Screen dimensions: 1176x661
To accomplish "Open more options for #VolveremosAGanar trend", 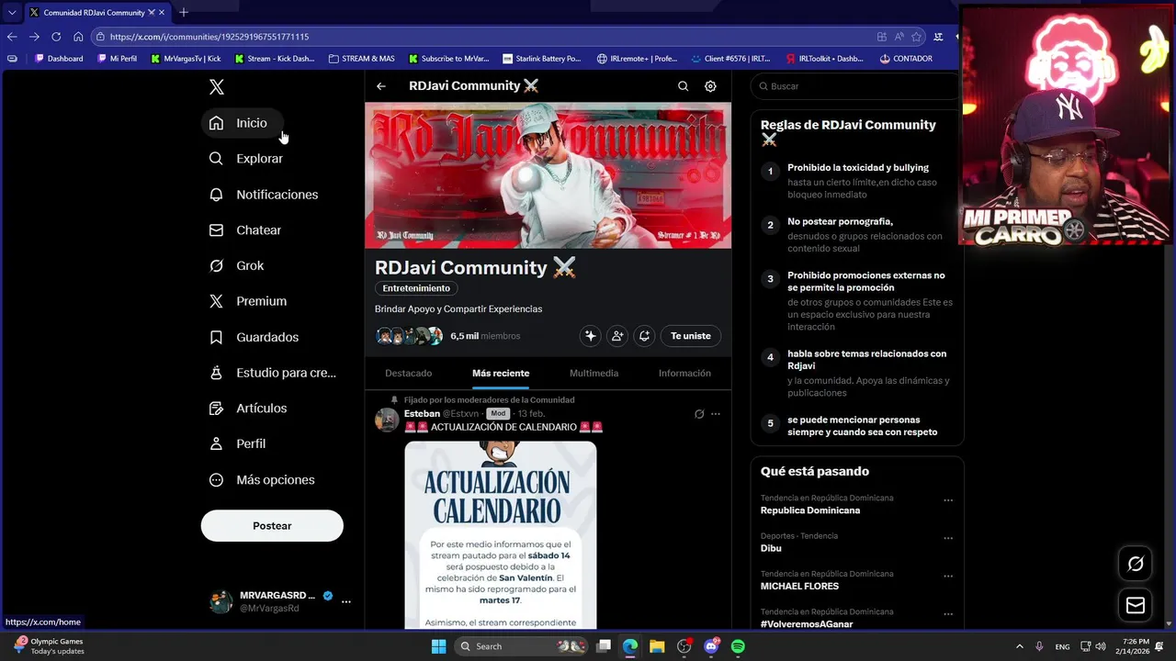I will point(948,614).
